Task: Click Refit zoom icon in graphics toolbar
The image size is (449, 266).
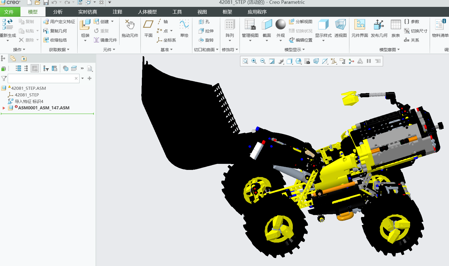Action: point(245,61)
